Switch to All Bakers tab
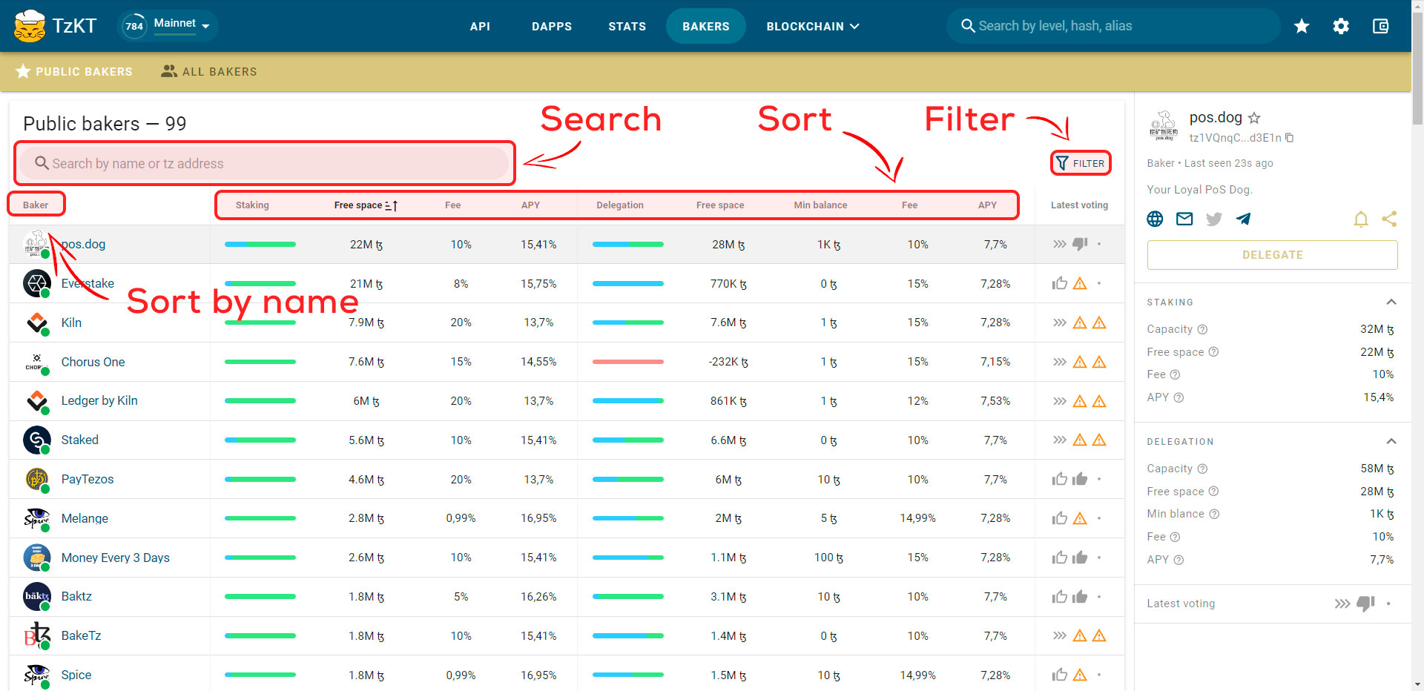This screenshot has height=691, width=1424. point(209,72)
